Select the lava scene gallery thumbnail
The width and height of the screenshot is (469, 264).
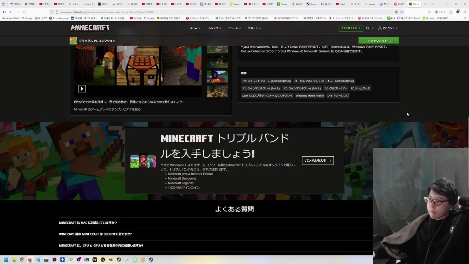click(217, 76)
